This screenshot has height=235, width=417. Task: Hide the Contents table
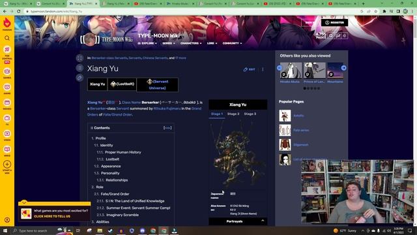click(x=167, y=128)
